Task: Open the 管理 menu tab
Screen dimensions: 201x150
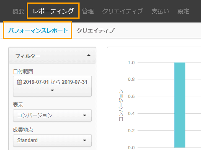Action: click(88, 11)
